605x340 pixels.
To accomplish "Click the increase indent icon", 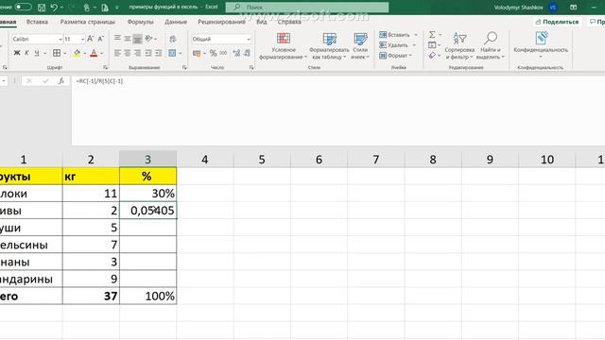I will click(158, 53).
